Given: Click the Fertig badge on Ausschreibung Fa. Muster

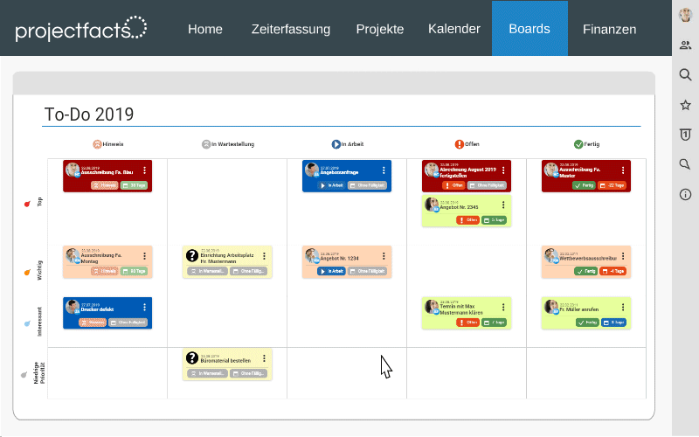Looking at the screenshot, I should tap(584, 185).
